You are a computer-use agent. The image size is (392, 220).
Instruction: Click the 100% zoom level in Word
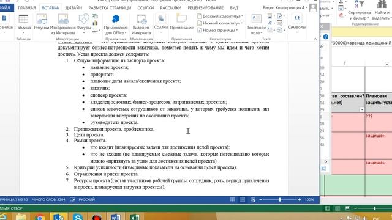click(309, 200)
